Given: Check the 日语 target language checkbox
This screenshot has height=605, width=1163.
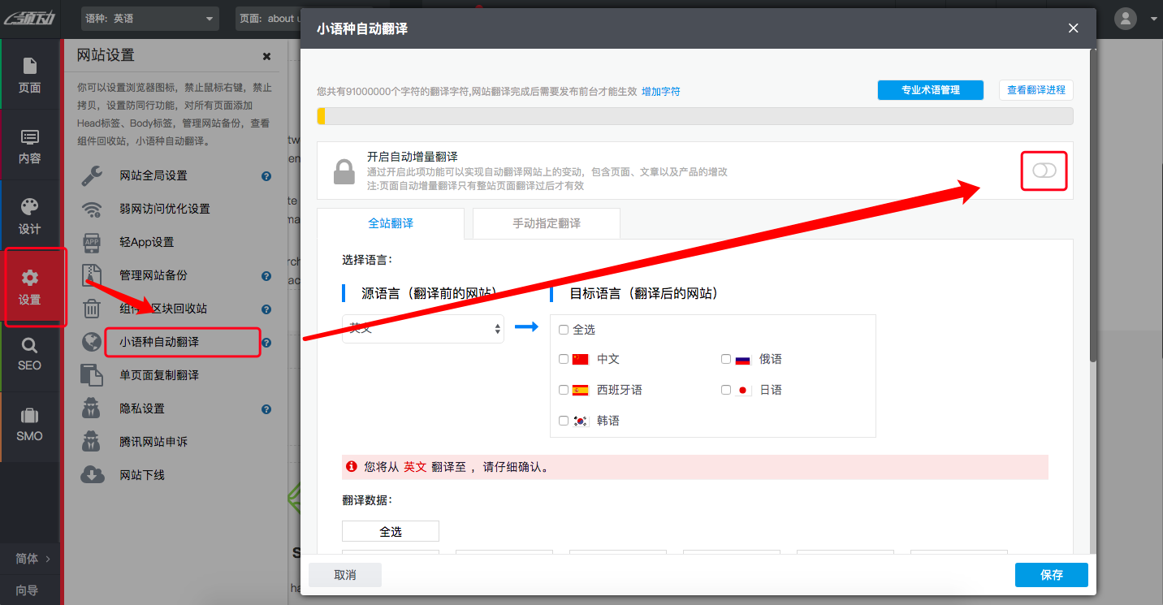Looking at the screenshot, I should [725, 389].
